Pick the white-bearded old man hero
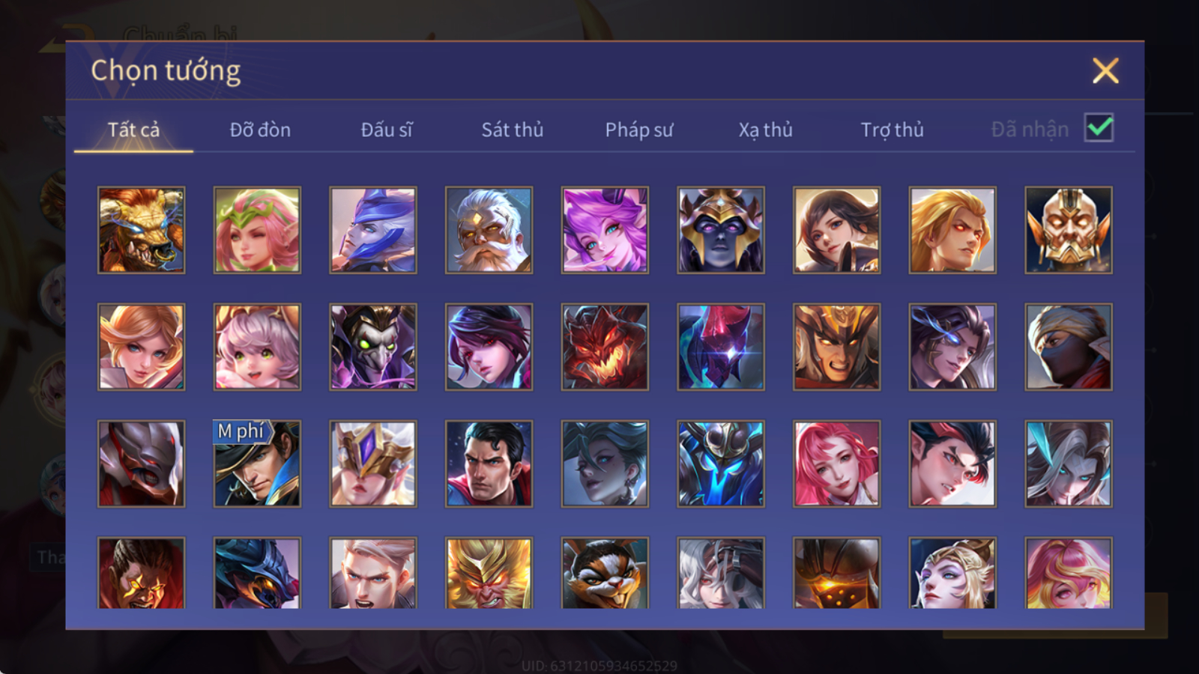1199x674 pixels. [489, 230]
